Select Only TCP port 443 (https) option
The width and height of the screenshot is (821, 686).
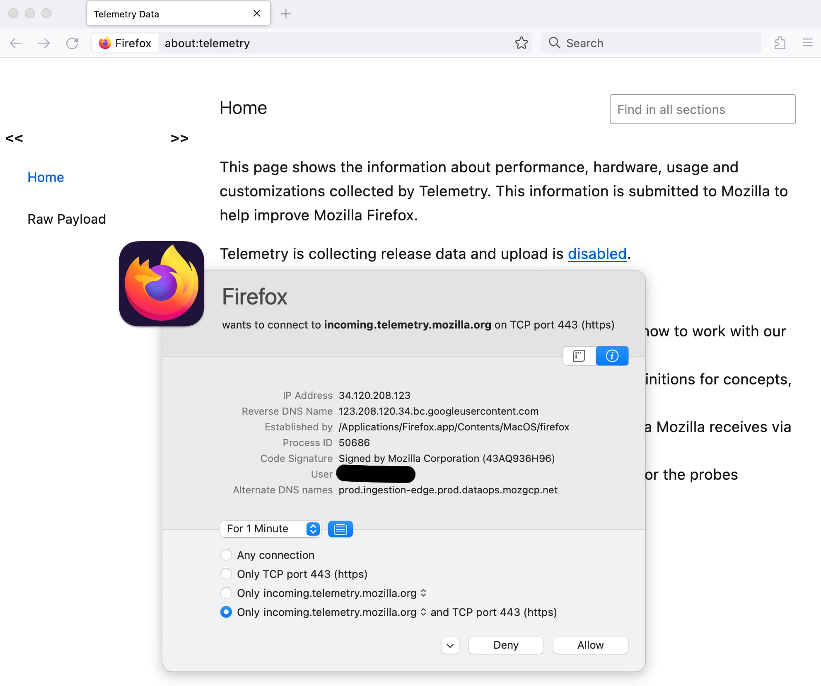click(226, 574)
